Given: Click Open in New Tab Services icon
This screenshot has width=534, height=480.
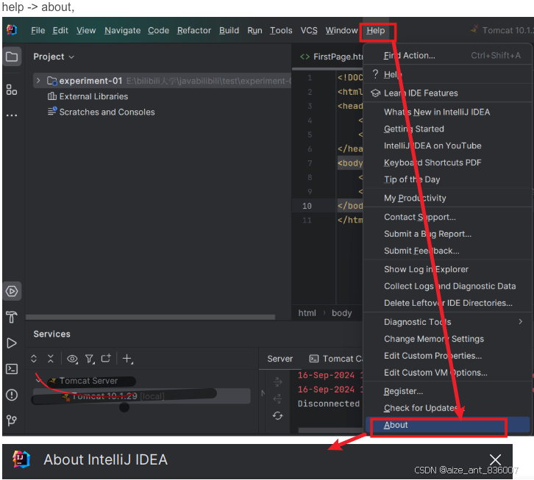Looking at the screenshot, I should click(106, 358).
